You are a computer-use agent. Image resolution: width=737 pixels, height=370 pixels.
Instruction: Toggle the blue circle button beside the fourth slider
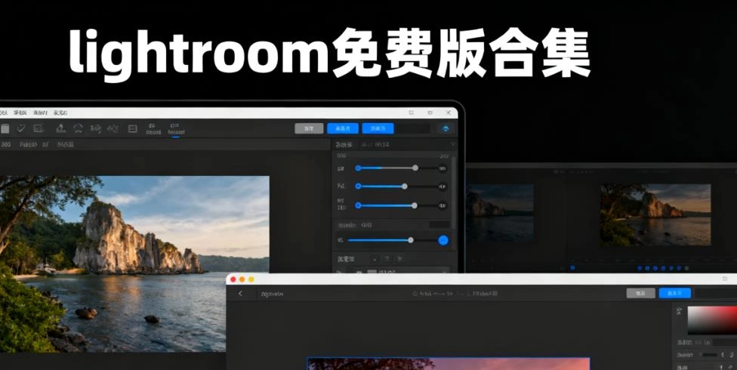point(443,240)
